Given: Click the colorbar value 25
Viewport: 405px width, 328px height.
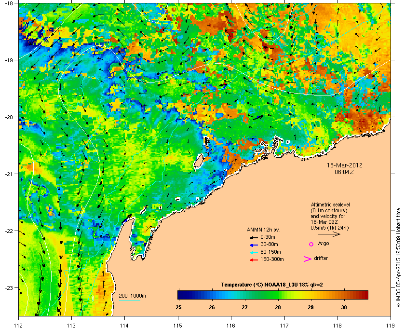Looking at the screenshot, I should coord(178,307).
